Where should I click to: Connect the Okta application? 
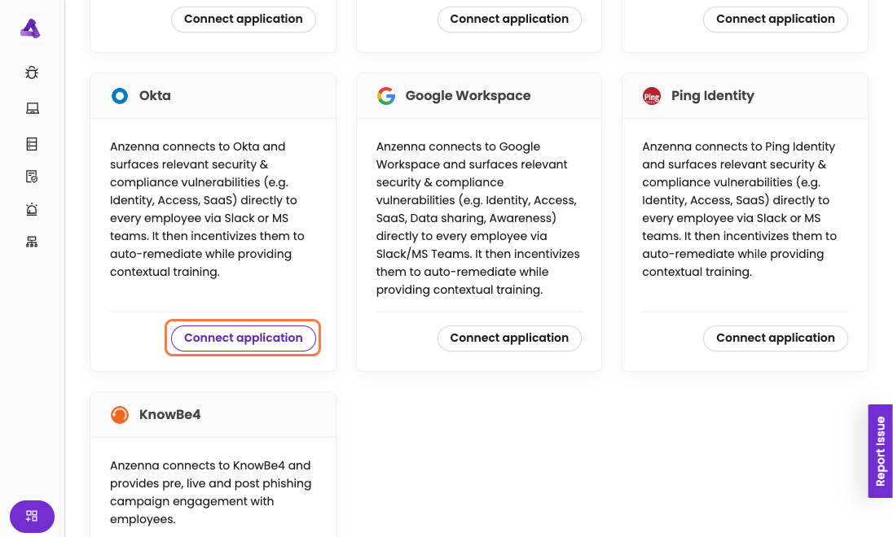pyautogui.click(x=243, y=338)
